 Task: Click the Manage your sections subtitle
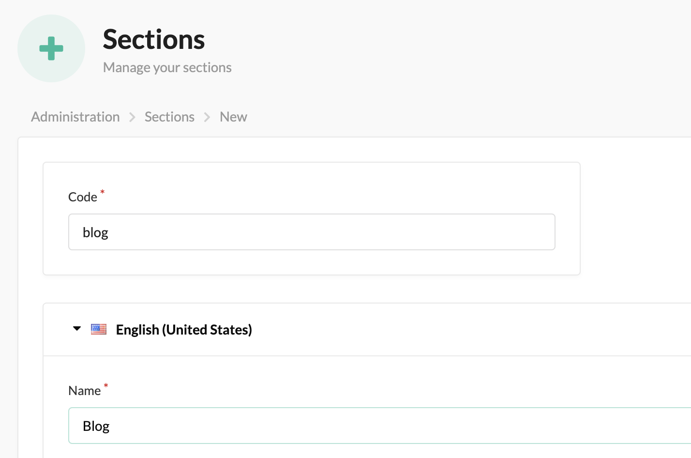167,67
